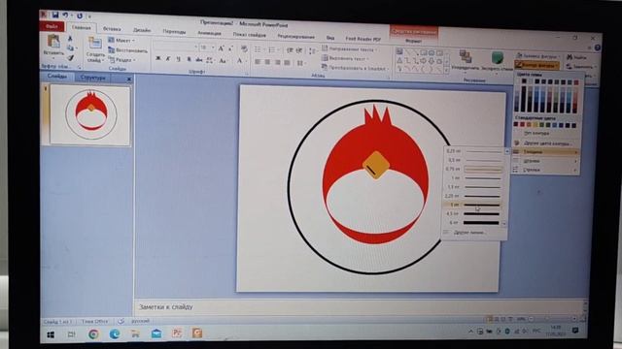Switch to the Дизайн ribbon tab
Viewport: 622px width, 349px height.
click(142, 30)
